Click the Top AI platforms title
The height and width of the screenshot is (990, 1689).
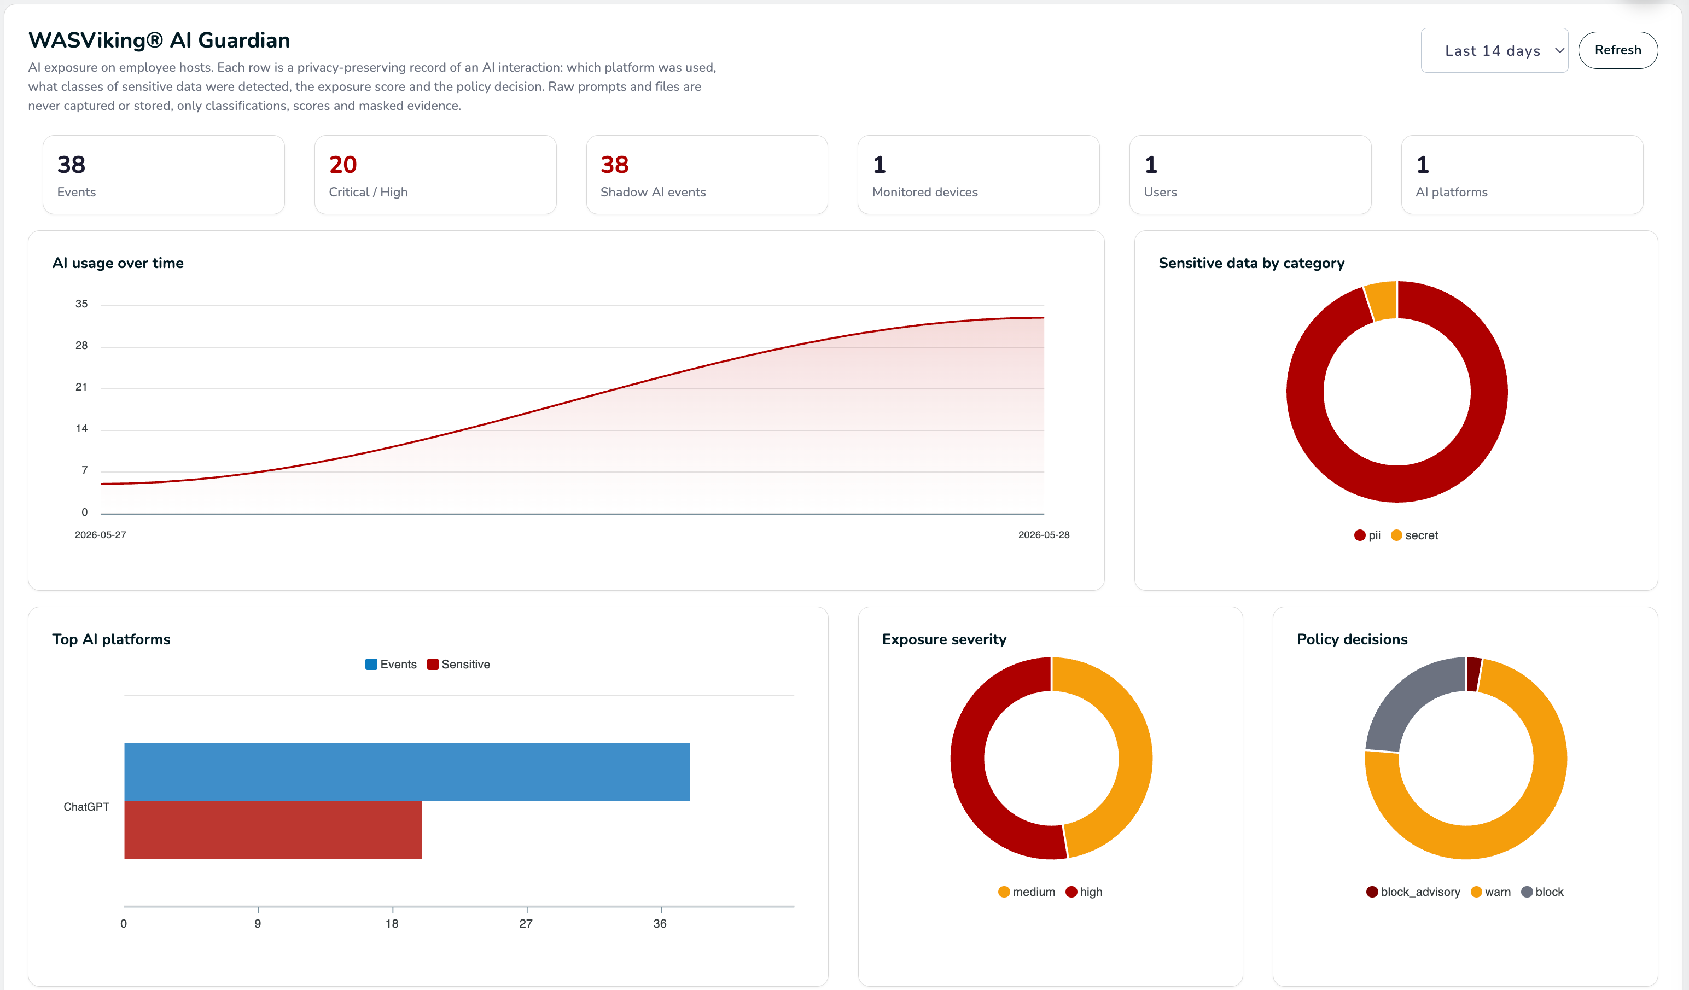[111, 639]
